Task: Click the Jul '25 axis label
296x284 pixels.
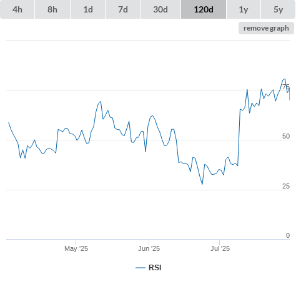Action: (x=220, y=248)
